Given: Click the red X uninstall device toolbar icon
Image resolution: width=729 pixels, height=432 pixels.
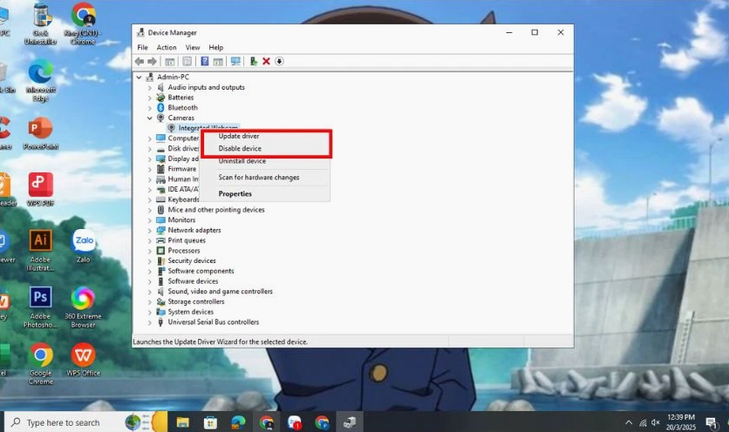Looking at the screenshot, I should click(x=266, y=61).
